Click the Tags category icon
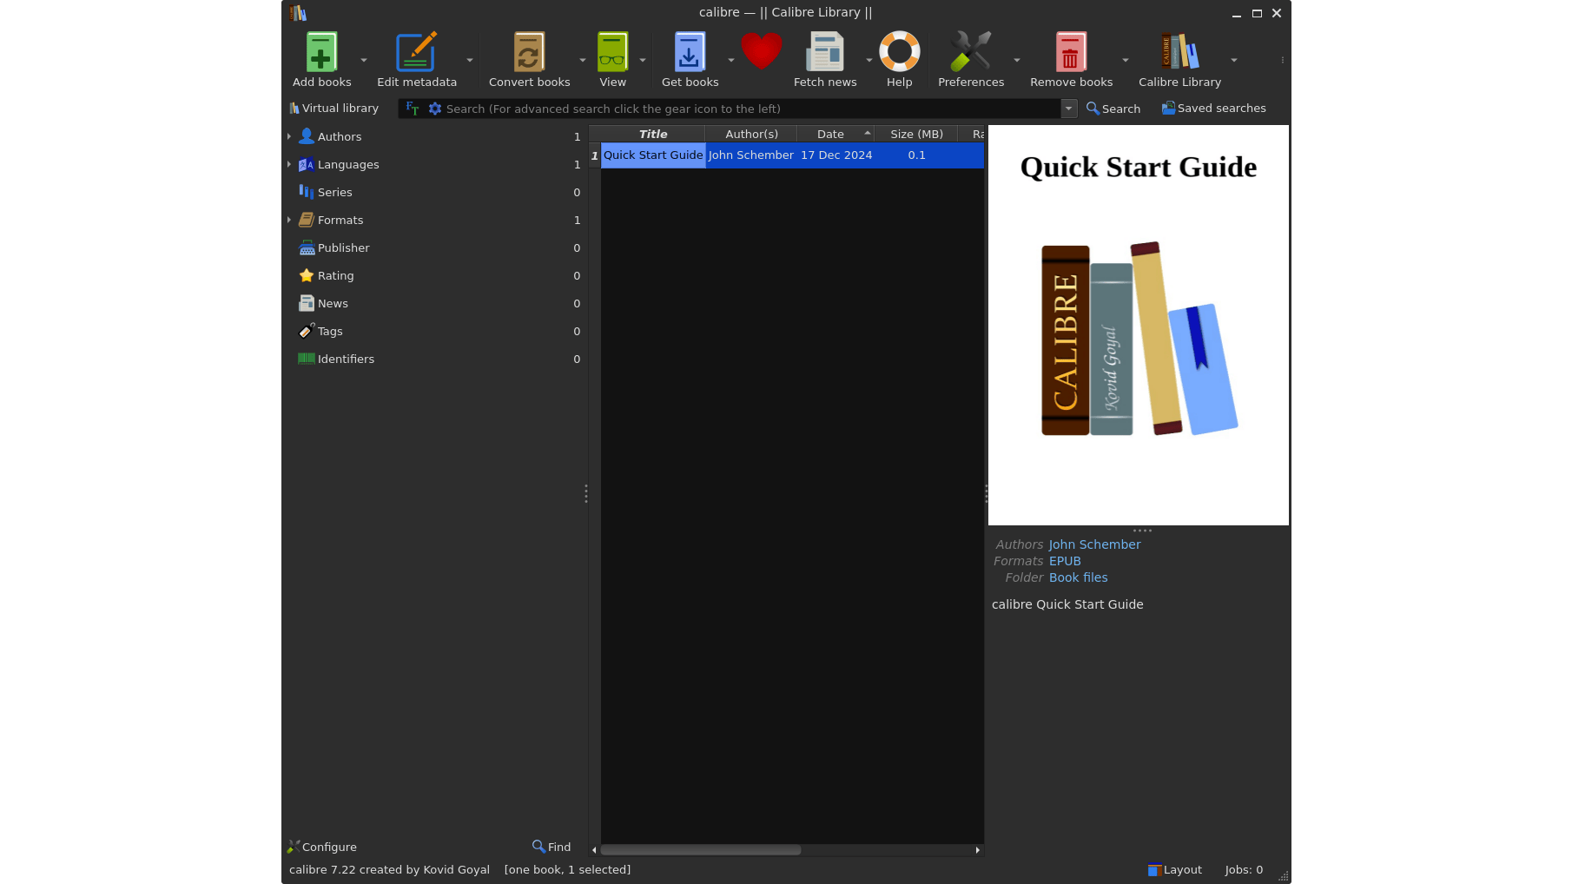1572x884 pixels. (x=307, y=331)
